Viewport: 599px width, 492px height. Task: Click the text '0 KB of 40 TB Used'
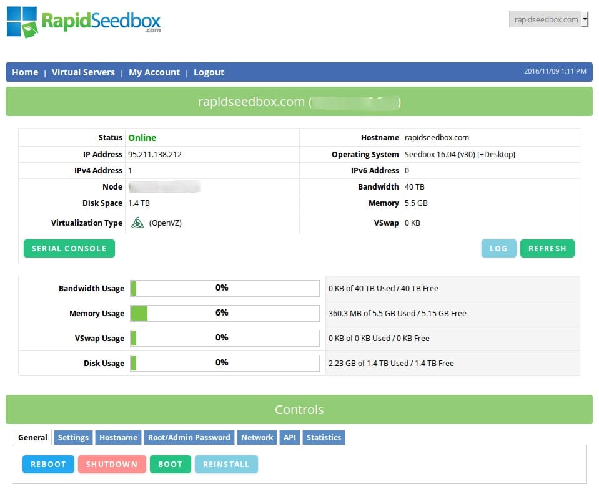tap(362, 288)
